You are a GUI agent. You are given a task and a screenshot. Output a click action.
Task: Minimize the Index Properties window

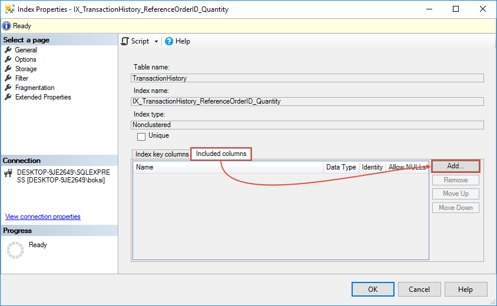click(x=429, y=9)
